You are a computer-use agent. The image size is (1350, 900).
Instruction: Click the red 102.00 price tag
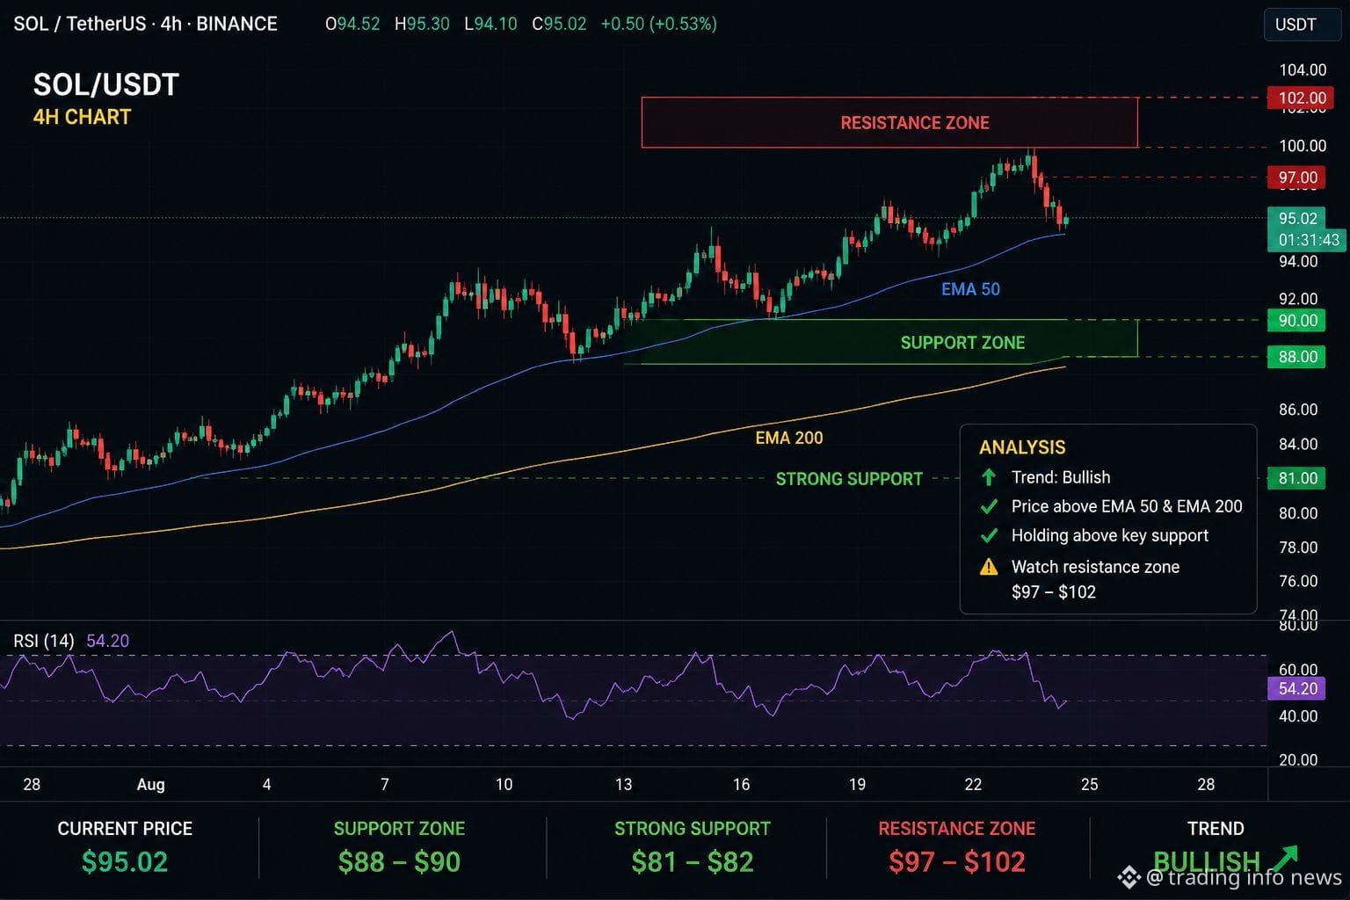[x=1302, y=98]
